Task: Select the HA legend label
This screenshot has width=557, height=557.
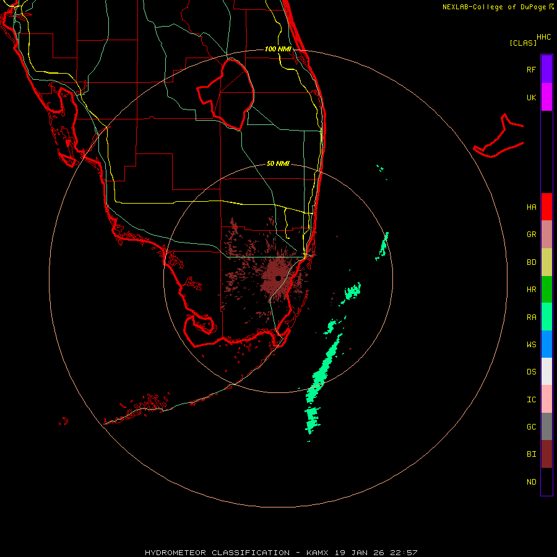Action: pos(531,207)
